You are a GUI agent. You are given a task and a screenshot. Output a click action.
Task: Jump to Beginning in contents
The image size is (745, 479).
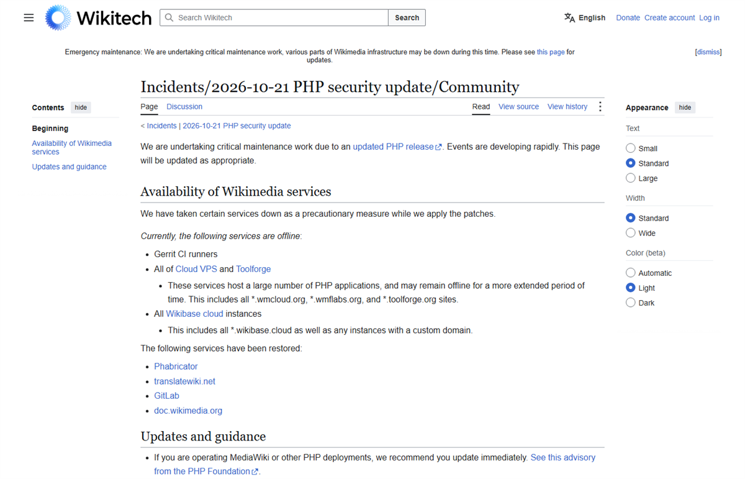pos(50,129)
